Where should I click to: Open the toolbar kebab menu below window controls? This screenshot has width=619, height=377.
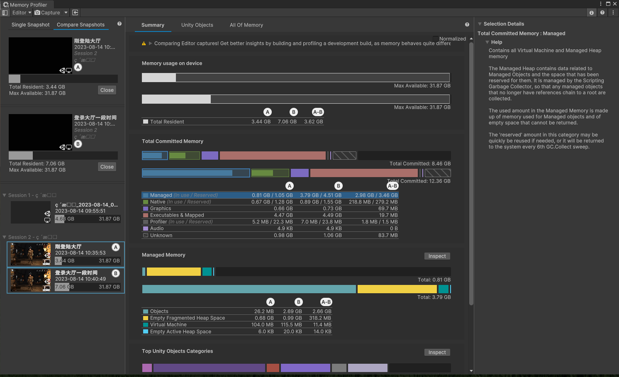pyautogui.click(x=613, y=13)
